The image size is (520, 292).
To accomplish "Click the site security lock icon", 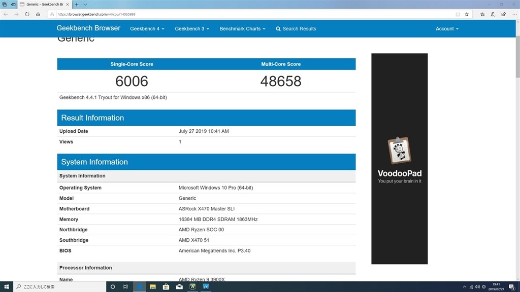I will [52, 14].
